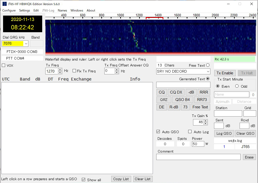Open the Names menu
258x183 pixels.
pos(62,10)
